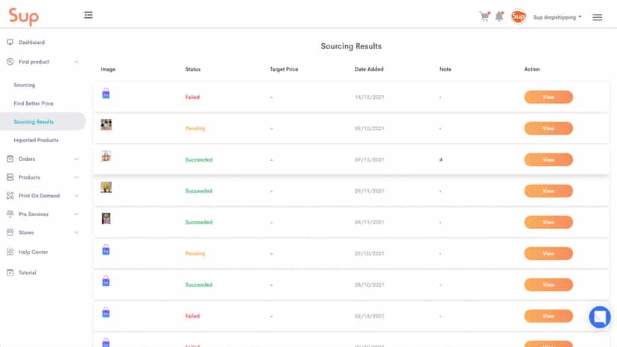The width and height of the screenshot is (617, 347).
Task: Click the Tutorial sidebar icon
Action: [x=10, y=273]
